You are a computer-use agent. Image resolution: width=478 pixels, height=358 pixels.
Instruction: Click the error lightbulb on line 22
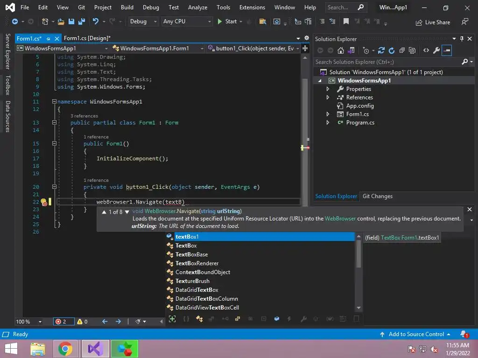pyautogui.click(x=43, y=202)
